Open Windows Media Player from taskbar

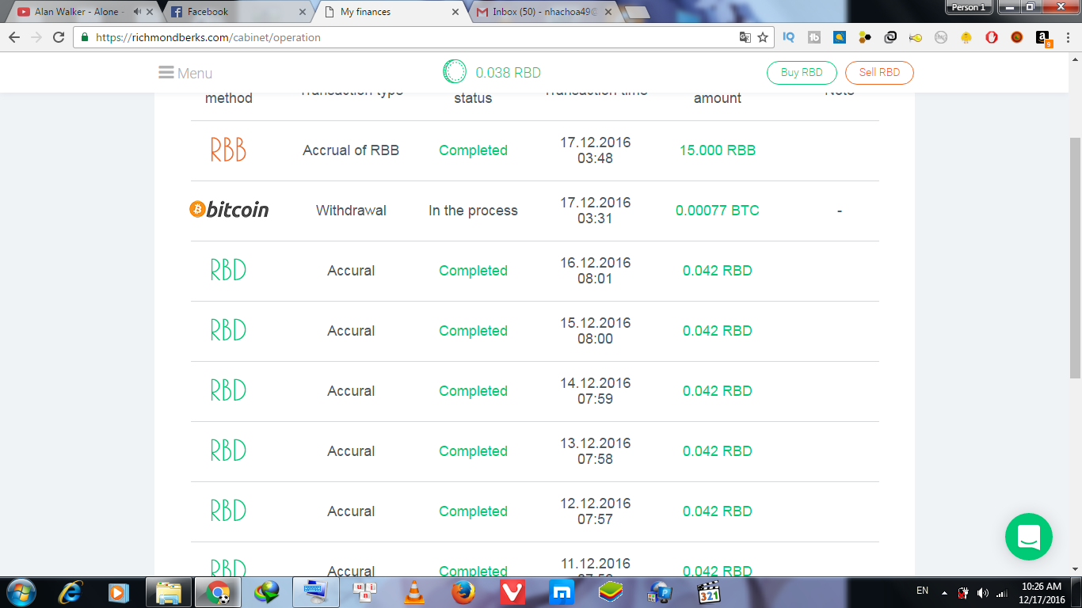coord(119,592)
